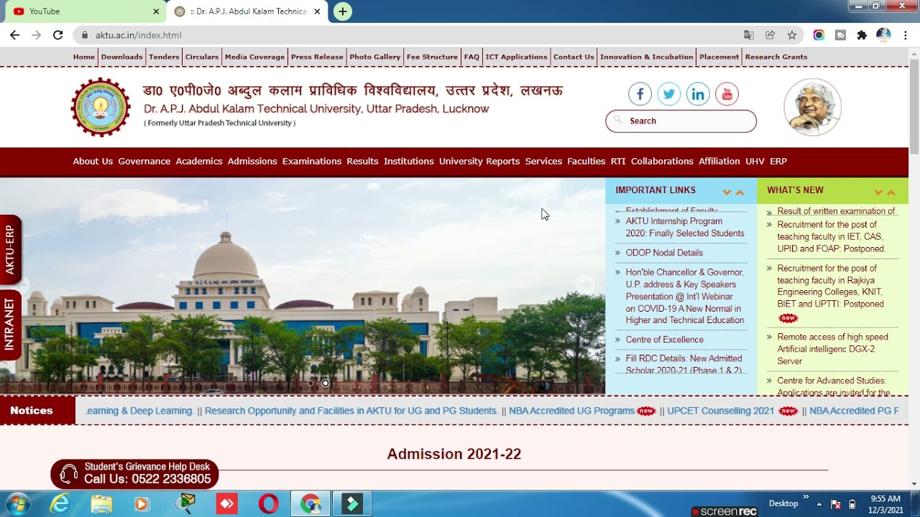This screenshot has height=517, width=920.
Task: Open the Results menu
Action: point(362,162)
